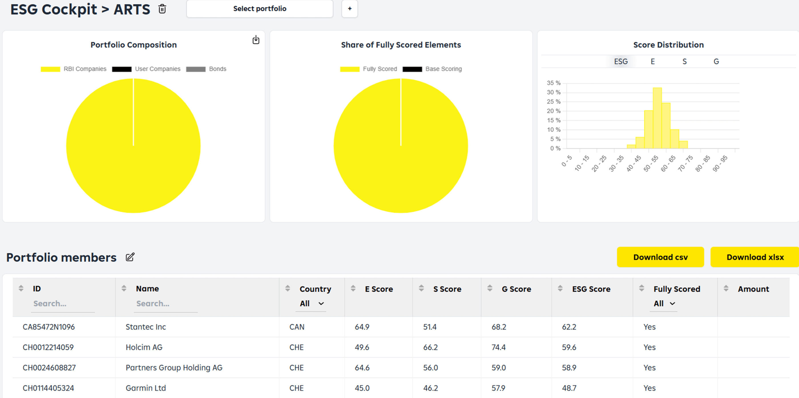Click the Download xlsx button
The width and height of the screenshot is (799, 398).
pos(755,257)
